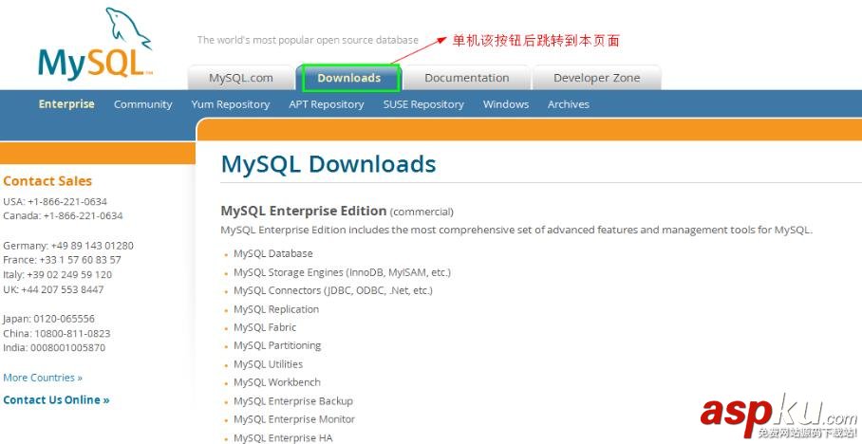Click Canada phone number line
862x444 pixels.
click(64, 215)
